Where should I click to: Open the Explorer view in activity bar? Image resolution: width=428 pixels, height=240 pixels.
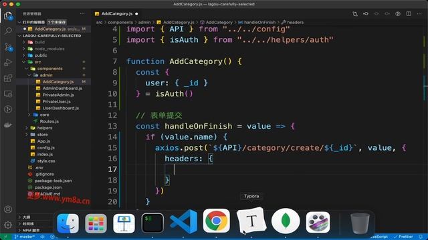coord(8,16)
